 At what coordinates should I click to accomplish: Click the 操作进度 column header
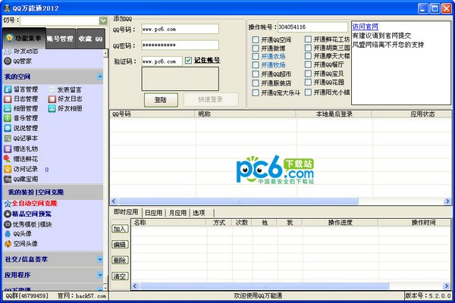[340, 223]
